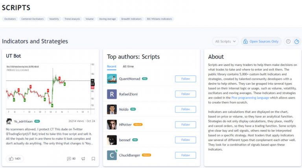
Task: Expand the All Scripts dropdown
Action: coord(225,42)
